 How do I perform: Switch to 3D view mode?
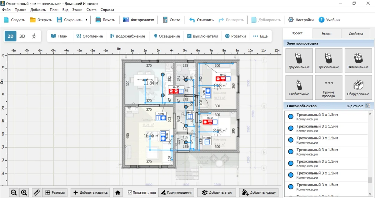(x=22, y=36)
